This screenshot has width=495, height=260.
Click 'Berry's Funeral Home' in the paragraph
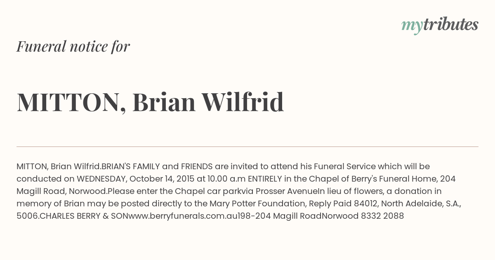pos(396,179)
